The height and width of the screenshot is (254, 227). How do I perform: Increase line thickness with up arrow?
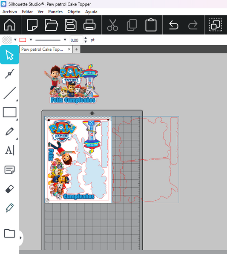tap(86, 38)
